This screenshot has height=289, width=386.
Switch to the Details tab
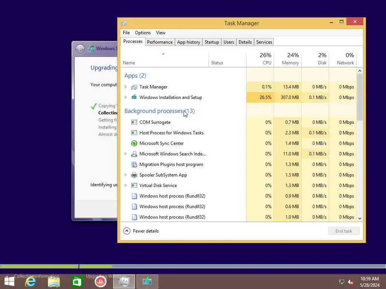click(245, 42)
